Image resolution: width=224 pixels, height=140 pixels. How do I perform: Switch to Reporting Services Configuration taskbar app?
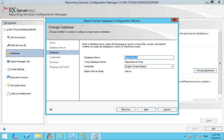[x=95, y=136]
